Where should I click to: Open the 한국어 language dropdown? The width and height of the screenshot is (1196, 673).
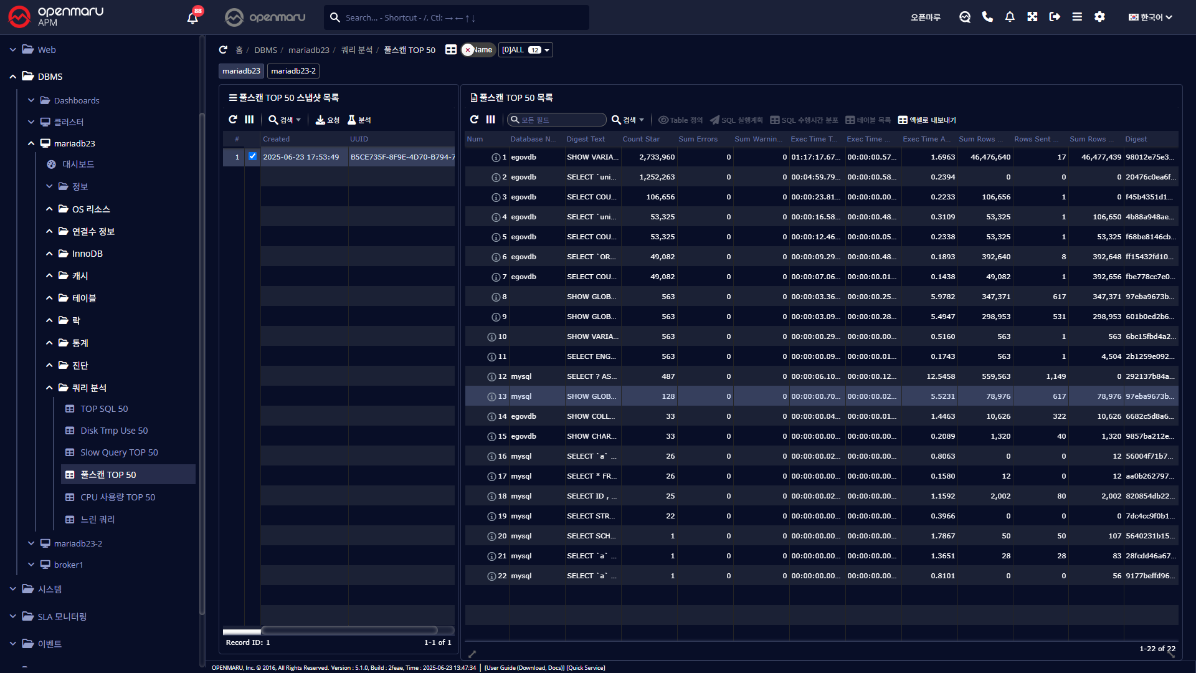[1151, 17]
